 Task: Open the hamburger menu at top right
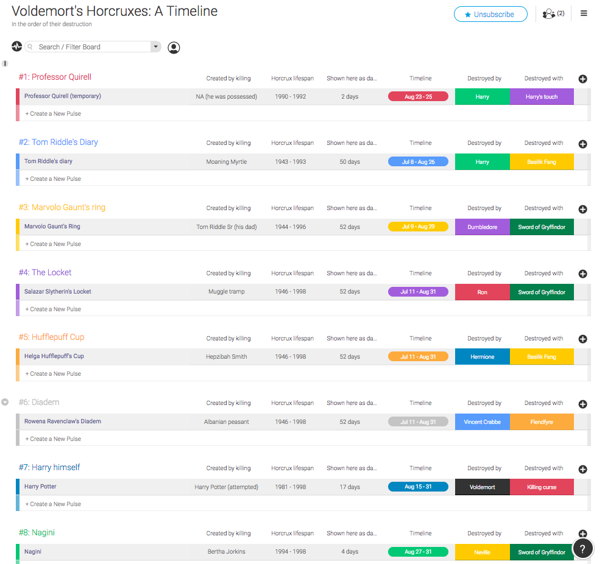pos(584,14)
